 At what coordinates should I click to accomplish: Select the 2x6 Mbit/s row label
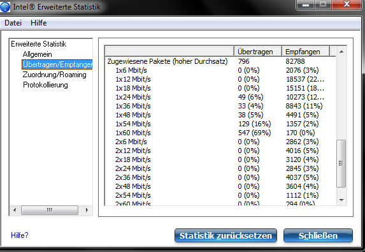pyautogui.click(x=131, y=142)
